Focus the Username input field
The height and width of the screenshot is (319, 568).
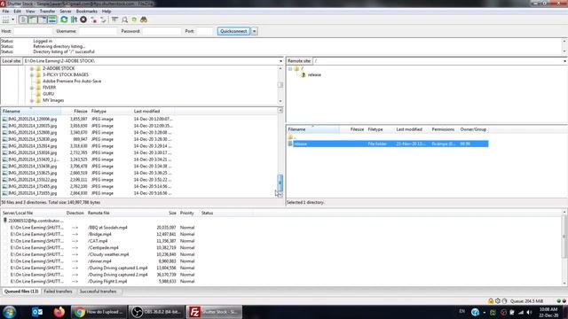(98, 31)
